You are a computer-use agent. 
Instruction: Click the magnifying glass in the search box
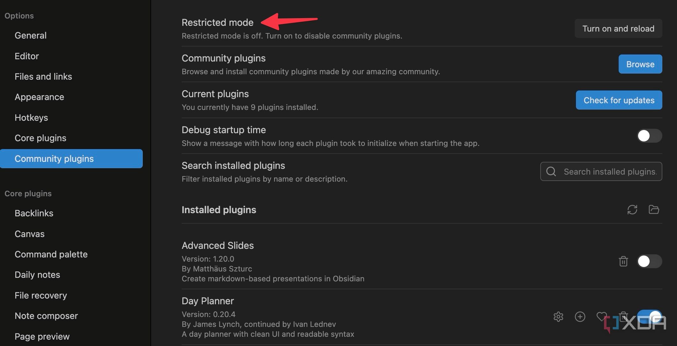click(551, 172)
